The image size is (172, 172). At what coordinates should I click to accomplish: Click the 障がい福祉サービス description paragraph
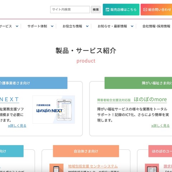point(133,115)
